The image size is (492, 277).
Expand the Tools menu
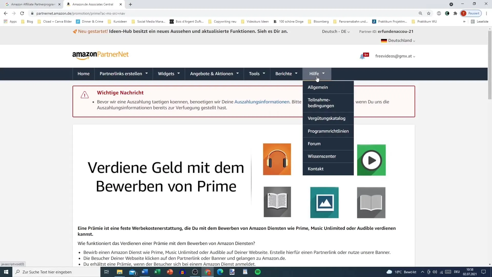[x=257, y=74]
